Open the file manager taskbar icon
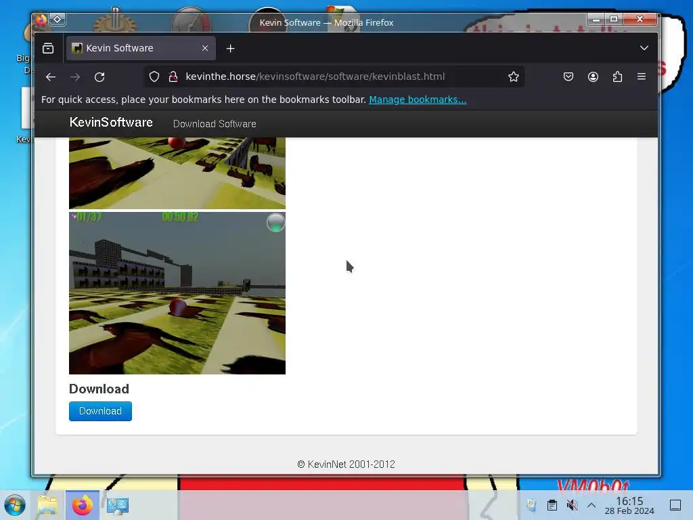The height and width of the screenshot is (520, 693). 47,505
